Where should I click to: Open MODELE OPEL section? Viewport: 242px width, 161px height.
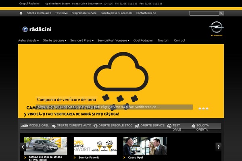tap(39, 126)
